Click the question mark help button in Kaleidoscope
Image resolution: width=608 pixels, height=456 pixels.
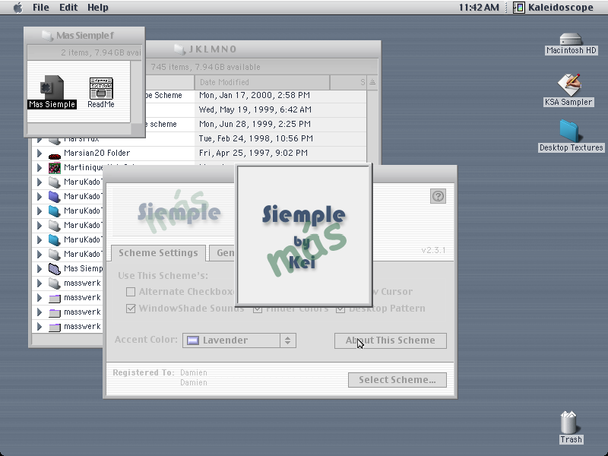pos(439,196)
